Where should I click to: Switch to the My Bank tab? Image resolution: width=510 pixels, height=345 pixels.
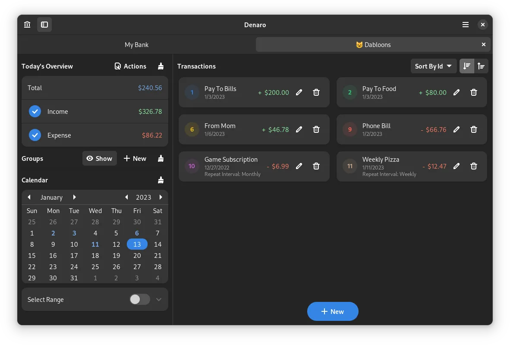click(136, 44)
